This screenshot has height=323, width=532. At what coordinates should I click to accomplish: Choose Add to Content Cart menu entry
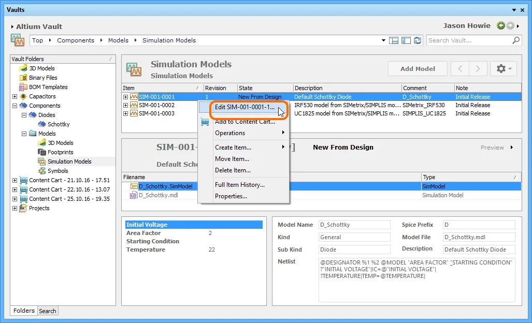pos(245,122)
